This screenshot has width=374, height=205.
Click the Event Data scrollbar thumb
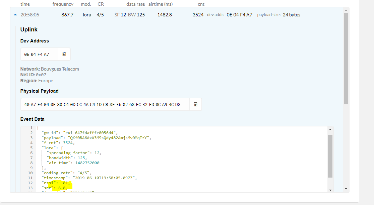(x=330, y=156)
